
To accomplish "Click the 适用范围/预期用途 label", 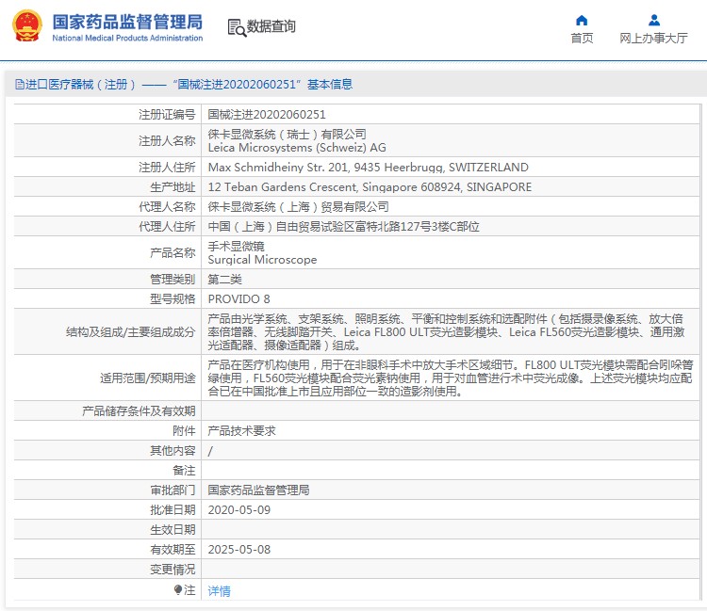I will [x=148, y=378].
